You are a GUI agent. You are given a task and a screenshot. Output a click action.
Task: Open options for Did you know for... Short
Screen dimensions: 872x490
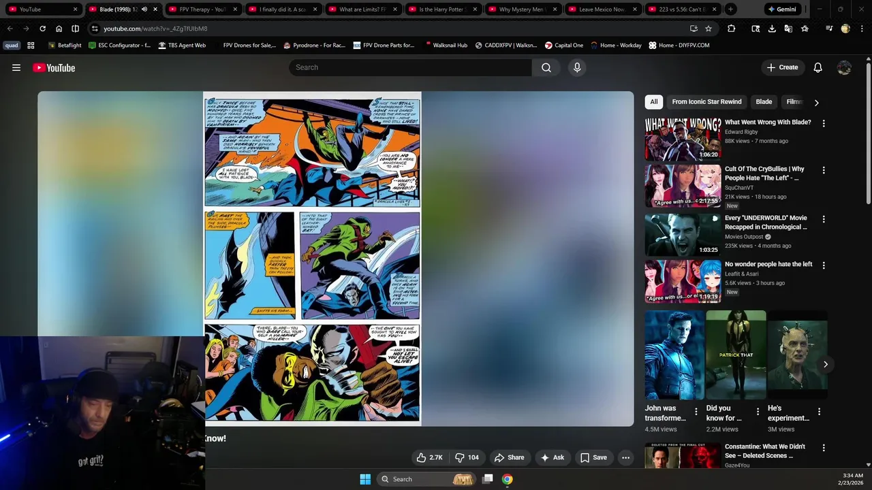[758, 412]
